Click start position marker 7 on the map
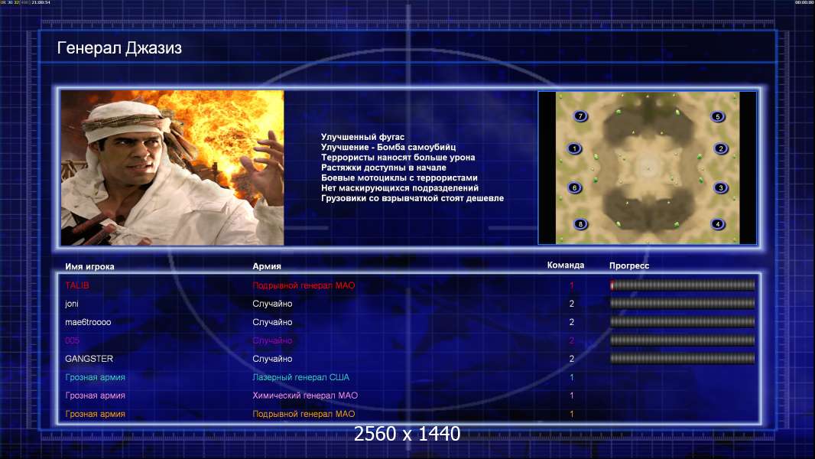The width and height of the screenshot is (815, 459). (x=580, y=116)
